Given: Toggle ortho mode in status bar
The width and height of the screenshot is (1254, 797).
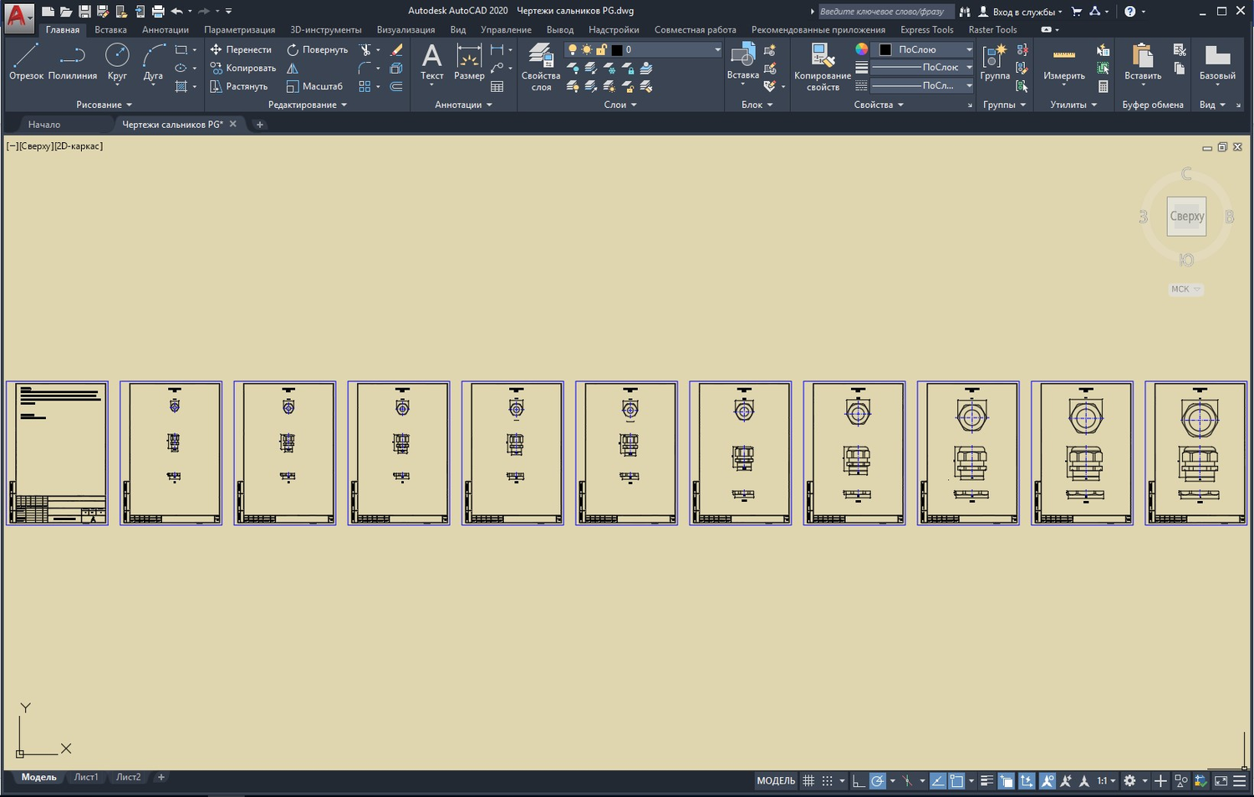Looking at the screenshot, I should [859, 781].
